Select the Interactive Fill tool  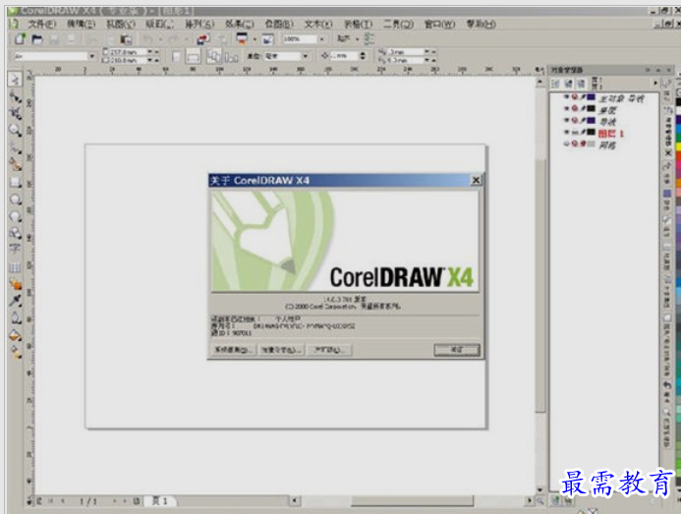tap(15, 353)
